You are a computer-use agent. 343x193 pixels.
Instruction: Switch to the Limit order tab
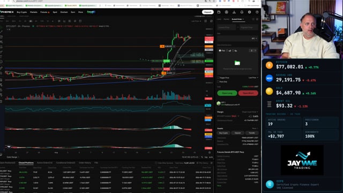tap(219, 19)
